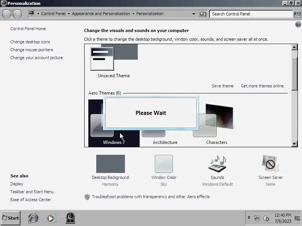Open the Screen Saver icon

click(270, 163)
